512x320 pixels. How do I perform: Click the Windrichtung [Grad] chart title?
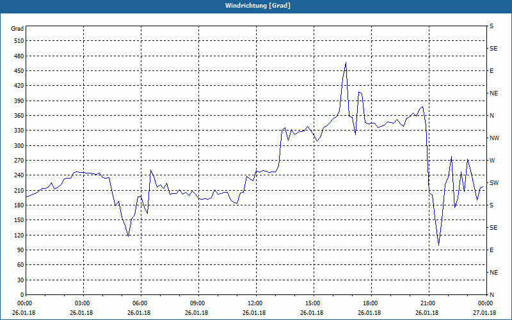point(258,6)
